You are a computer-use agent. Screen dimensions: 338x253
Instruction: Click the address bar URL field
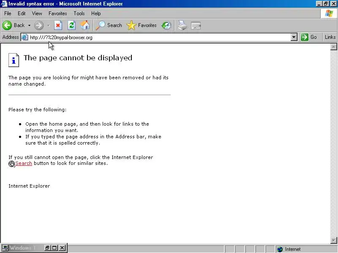point(160,38)
